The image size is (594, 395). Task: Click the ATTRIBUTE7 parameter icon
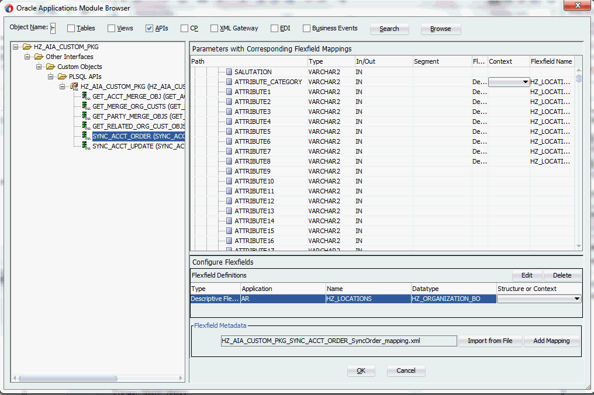(229, 151)
